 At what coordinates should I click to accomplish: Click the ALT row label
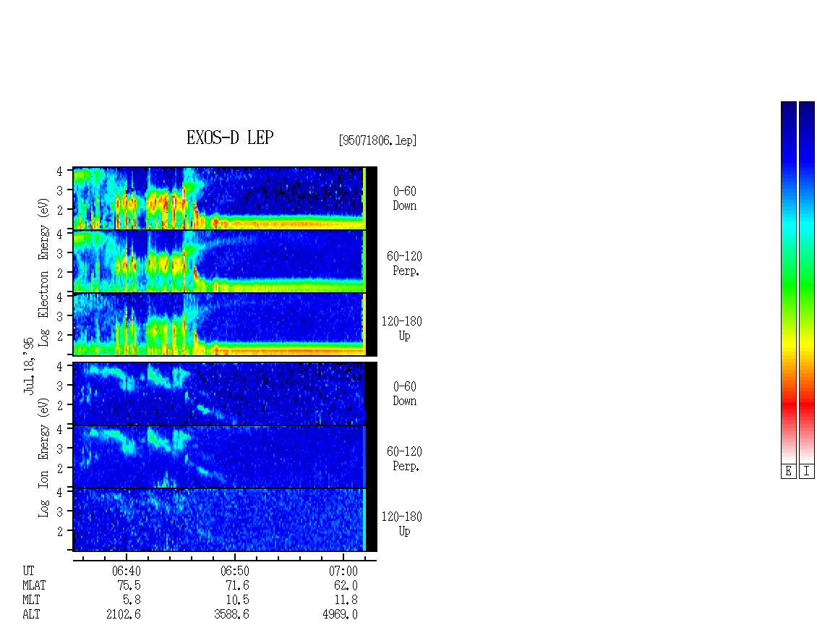click(31, 615)
